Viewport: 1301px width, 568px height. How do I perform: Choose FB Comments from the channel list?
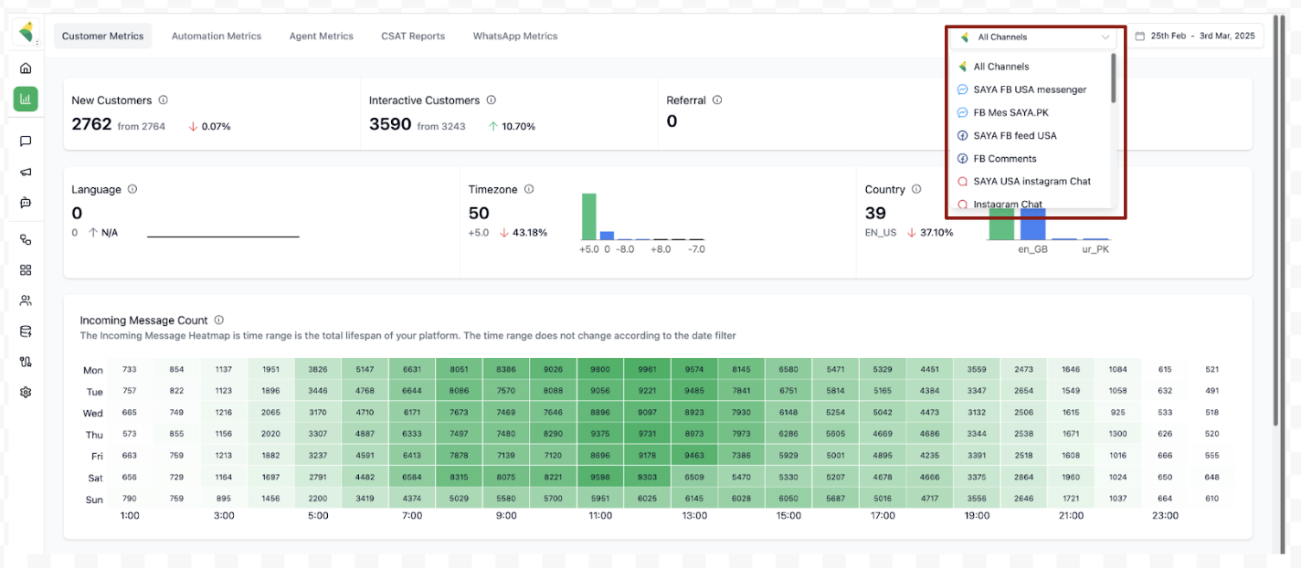1004,159
